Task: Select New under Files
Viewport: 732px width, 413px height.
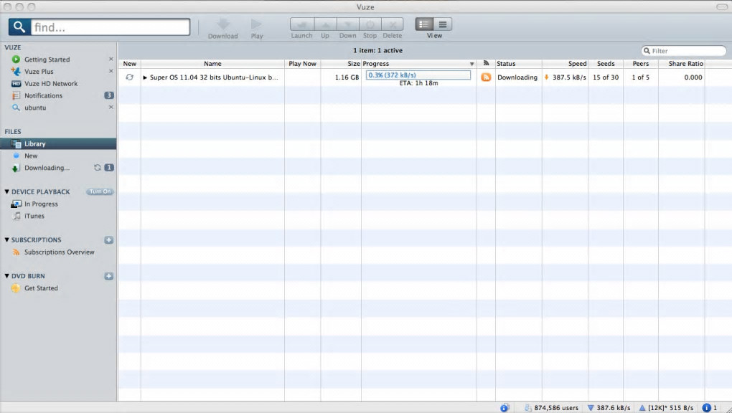Action: pyautogui.click(x=31, y=156)
